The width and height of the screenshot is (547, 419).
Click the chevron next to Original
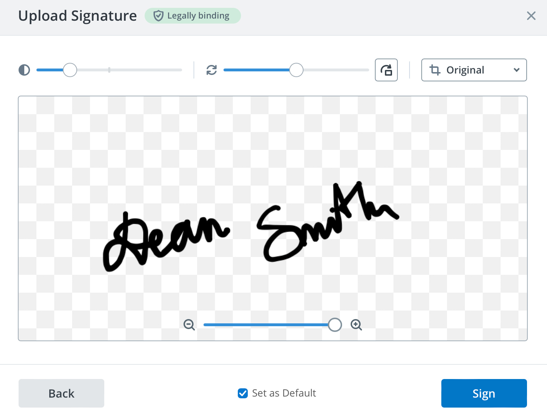coord(516,70)
